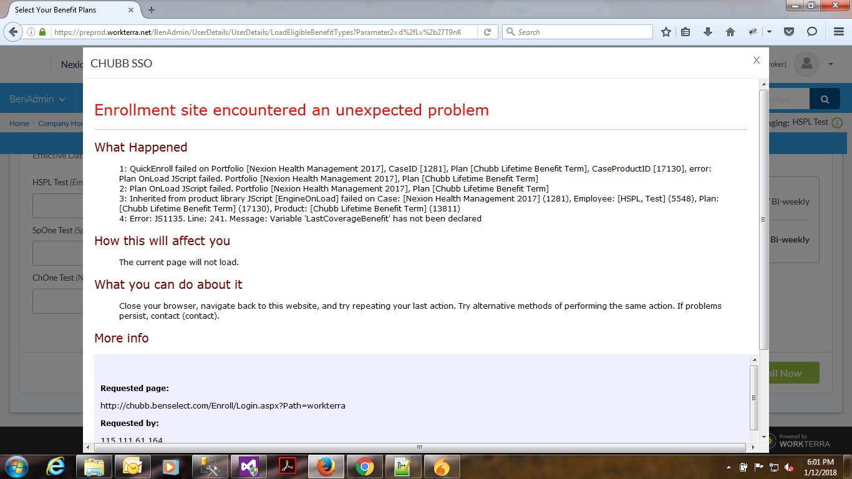Open Notepad++ from taskbar

[403, 467]
